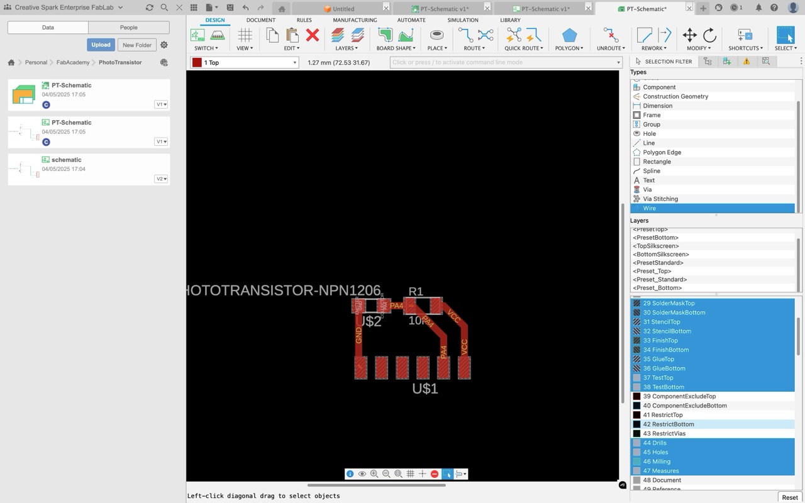Click the blue Info icon in canvas toolbar

click(350, 474)
